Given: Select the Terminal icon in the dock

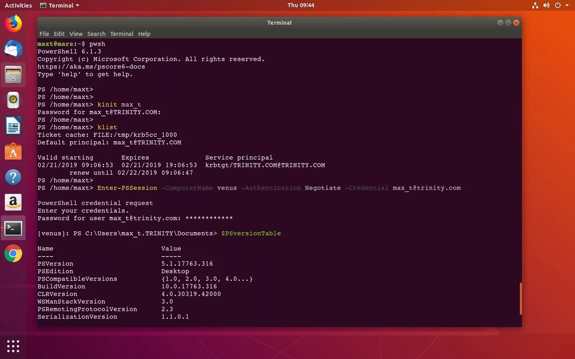Looking at the screenshot, I should pyautogui.click(x=13, y=228).
